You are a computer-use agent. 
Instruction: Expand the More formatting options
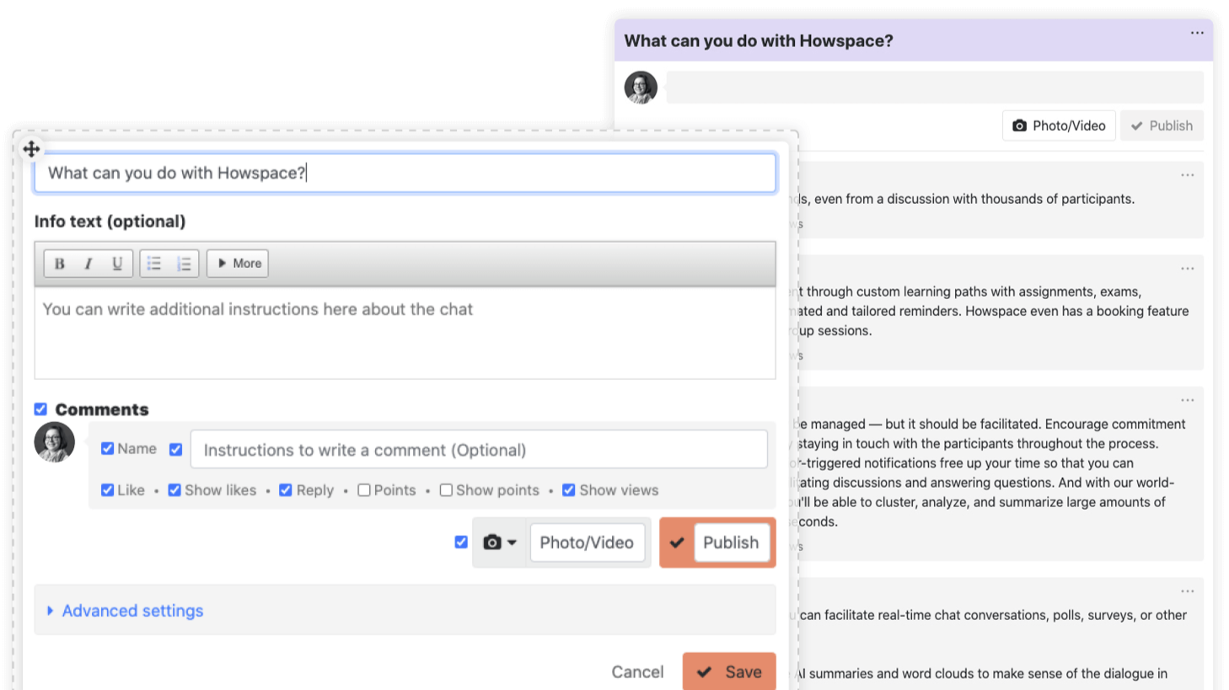(x=238, y=264)
